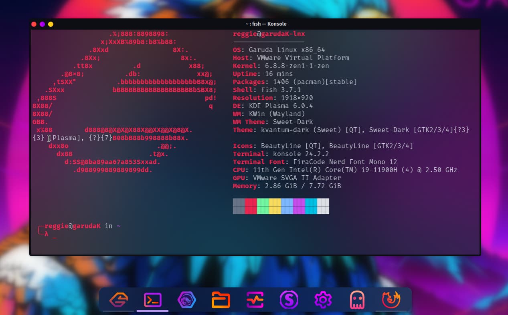Click the light blue color block in palette
This screenshot has width=508, height=315.
[287, 206]
